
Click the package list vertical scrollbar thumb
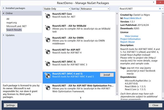pos(117,59)
